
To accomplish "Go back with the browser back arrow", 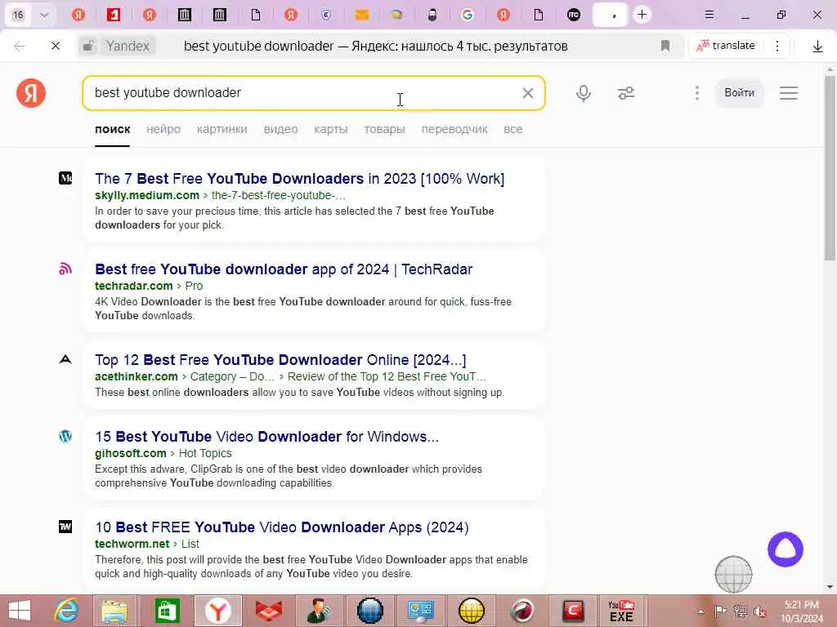I will 20,46.
